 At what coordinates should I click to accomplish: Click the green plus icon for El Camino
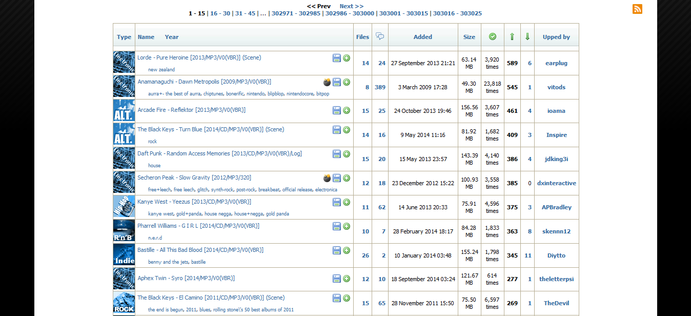[x=347, y=298]
